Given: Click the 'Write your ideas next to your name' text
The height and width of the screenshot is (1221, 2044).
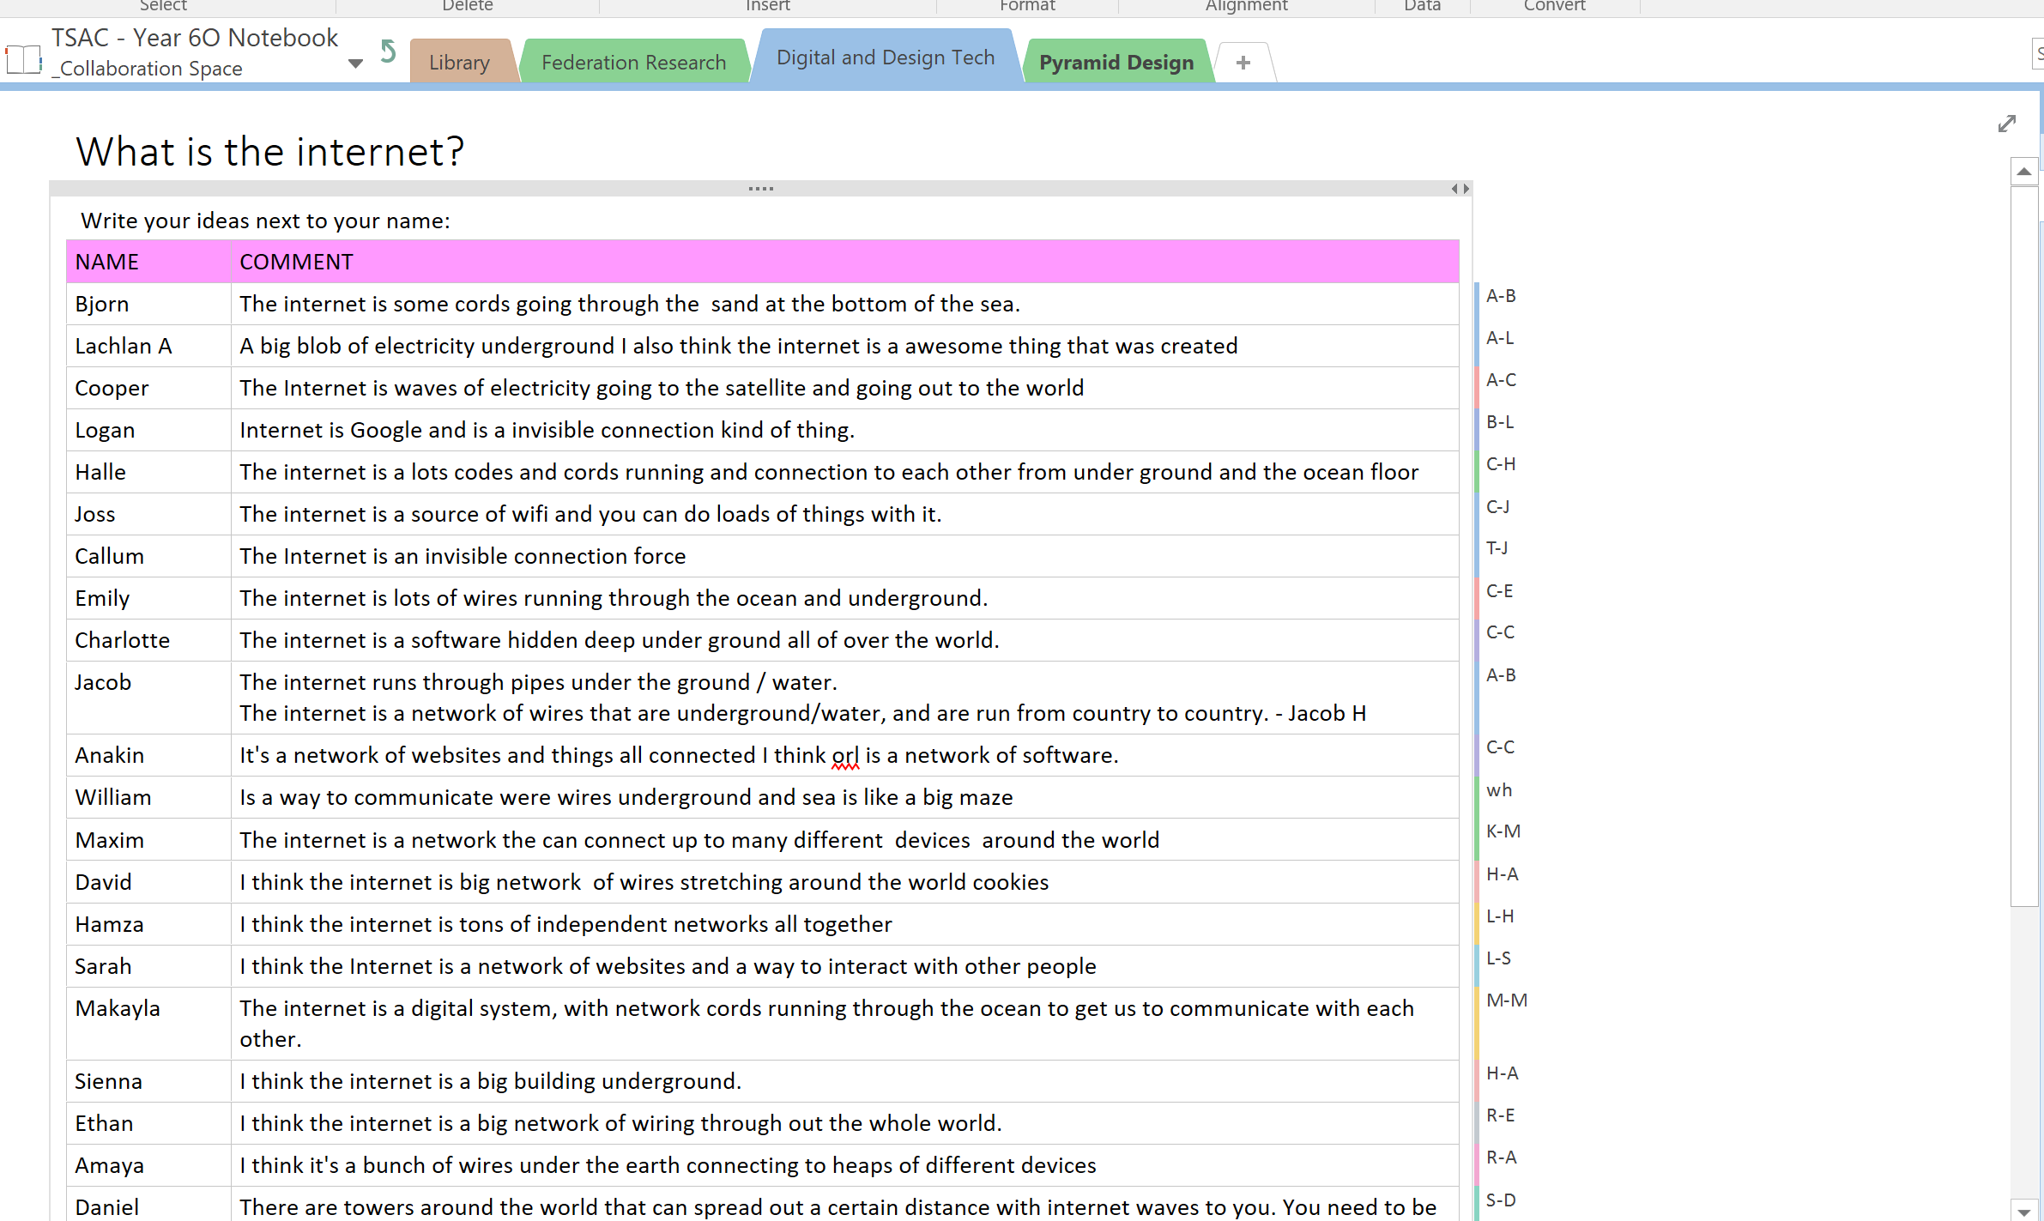Looking at the screenshot, I should [x=265, y=221].
